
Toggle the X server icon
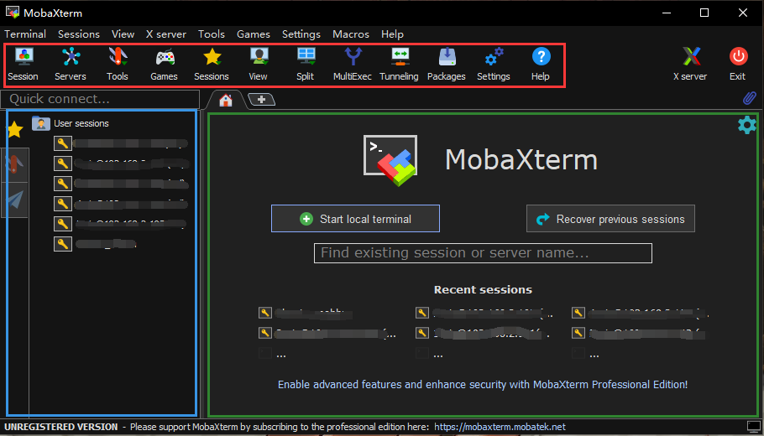click(x=690, y=65)
